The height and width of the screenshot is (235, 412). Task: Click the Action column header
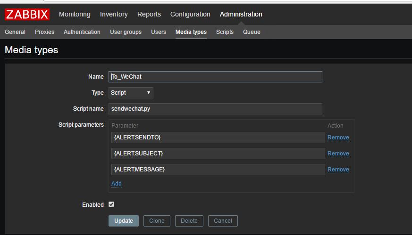[x=335, y=126]
